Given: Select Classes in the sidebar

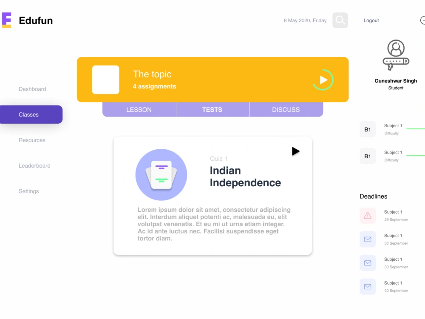Looking at the screenshot, I should (x=31, y=114).
